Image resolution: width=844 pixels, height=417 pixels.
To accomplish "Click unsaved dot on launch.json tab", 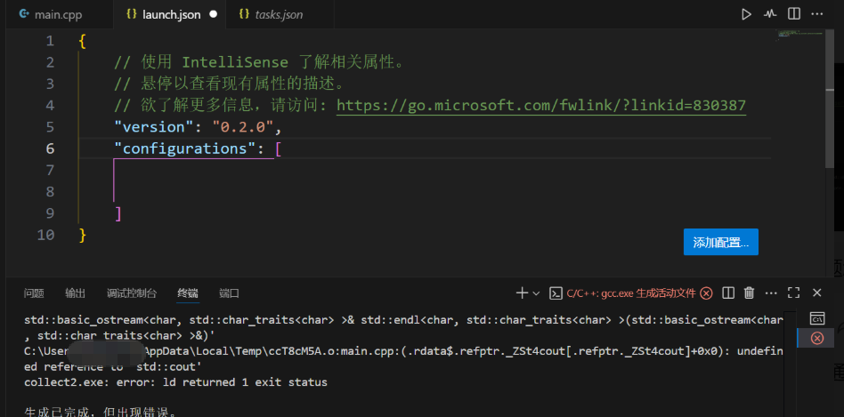I will point(213,14).
